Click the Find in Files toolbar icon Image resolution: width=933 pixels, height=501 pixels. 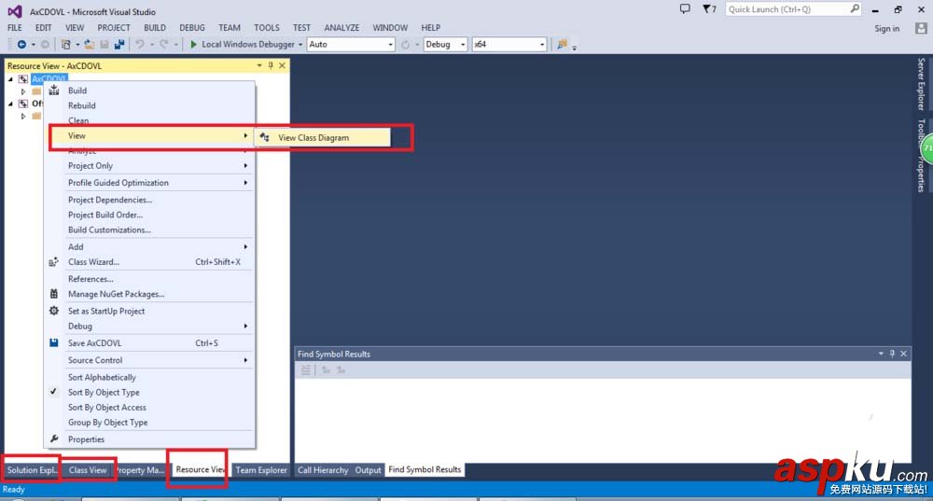562,45
